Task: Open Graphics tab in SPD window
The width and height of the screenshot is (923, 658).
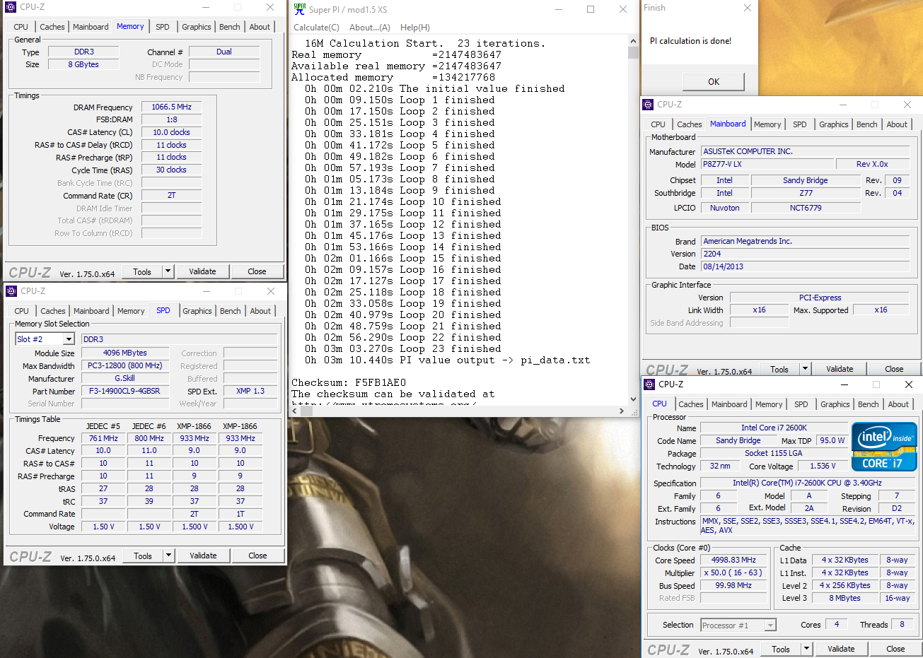Action: (197, 311)
